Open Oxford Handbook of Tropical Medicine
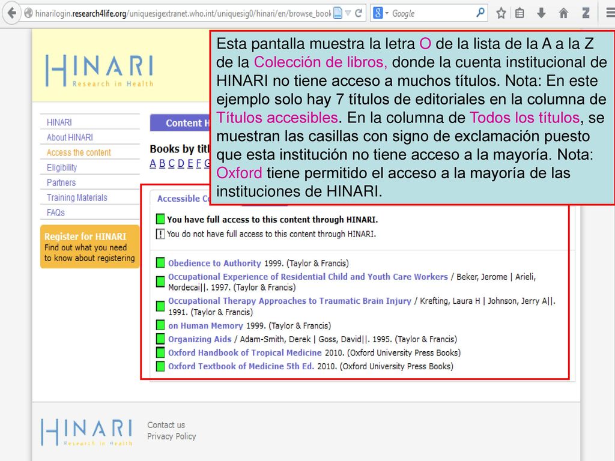Screen dimensions: 615x461 tap(245, 353)
